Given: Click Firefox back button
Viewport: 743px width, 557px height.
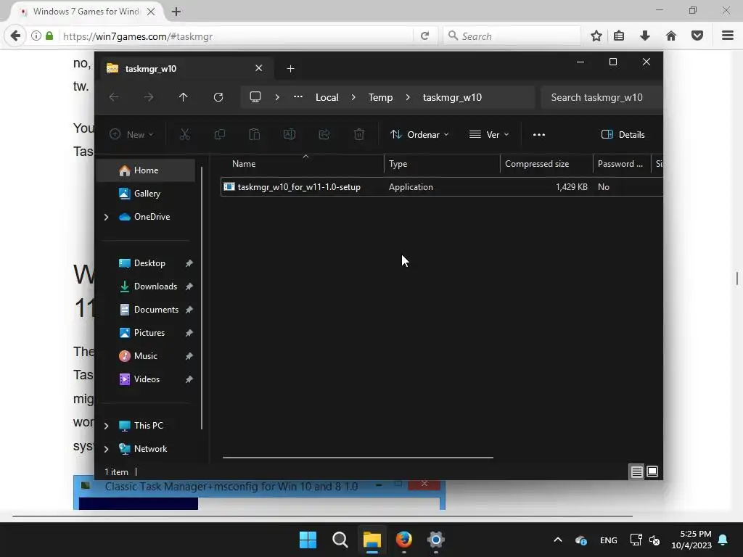Looking at the screenshot, I should click(15, 36).
